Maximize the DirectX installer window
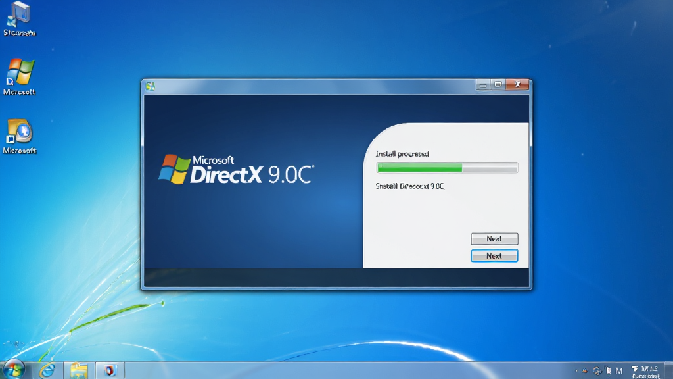Image resolution: width=673 pixels, height=379 pixels. (498, 85)
